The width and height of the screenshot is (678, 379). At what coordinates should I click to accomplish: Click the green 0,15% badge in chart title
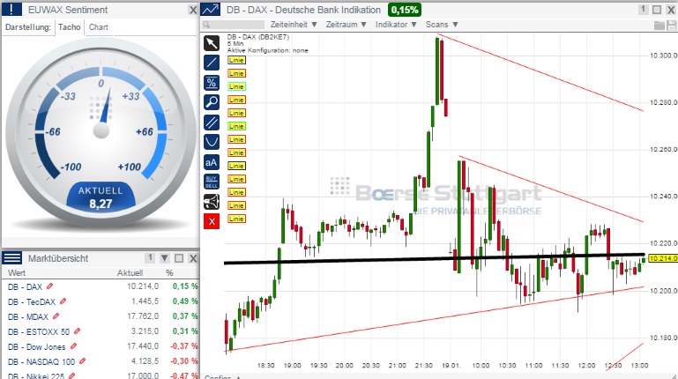click(x=405, y=10)
